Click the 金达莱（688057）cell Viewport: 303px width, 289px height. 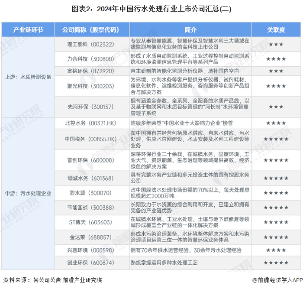pyautogui.click(x=92, y=237)
